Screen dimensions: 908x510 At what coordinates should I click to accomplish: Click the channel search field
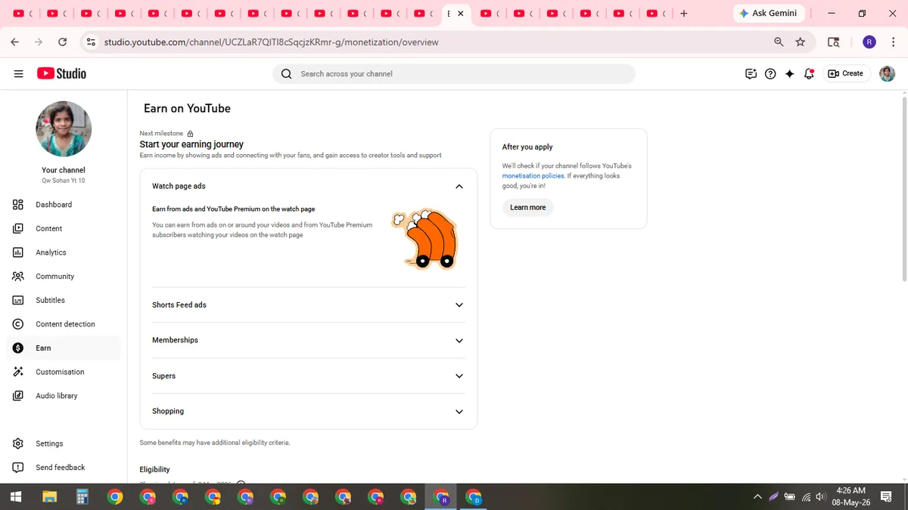tap(454, 73)
